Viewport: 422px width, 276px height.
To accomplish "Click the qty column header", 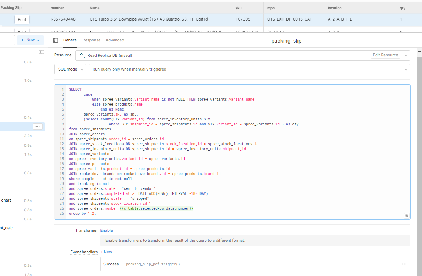I will click(409, 8).
